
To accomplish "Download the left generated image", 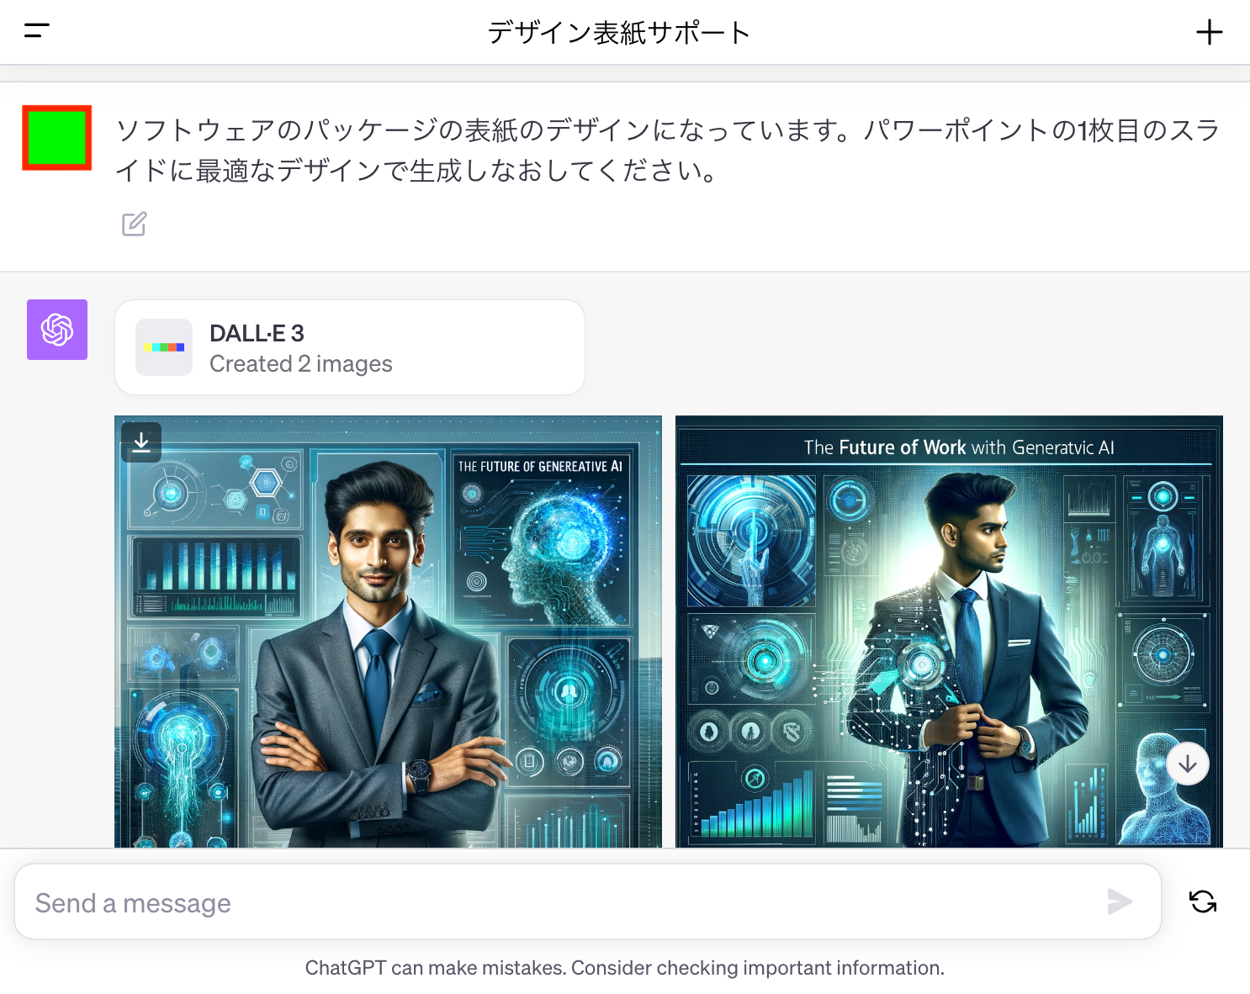I will (x=141, y=442).
